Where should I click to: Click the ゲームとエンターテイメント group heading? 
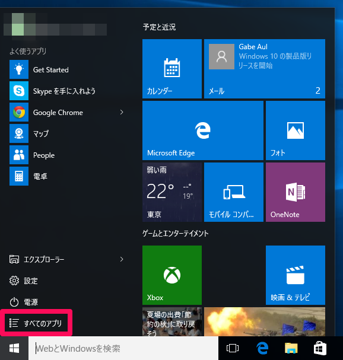[176, 234]
